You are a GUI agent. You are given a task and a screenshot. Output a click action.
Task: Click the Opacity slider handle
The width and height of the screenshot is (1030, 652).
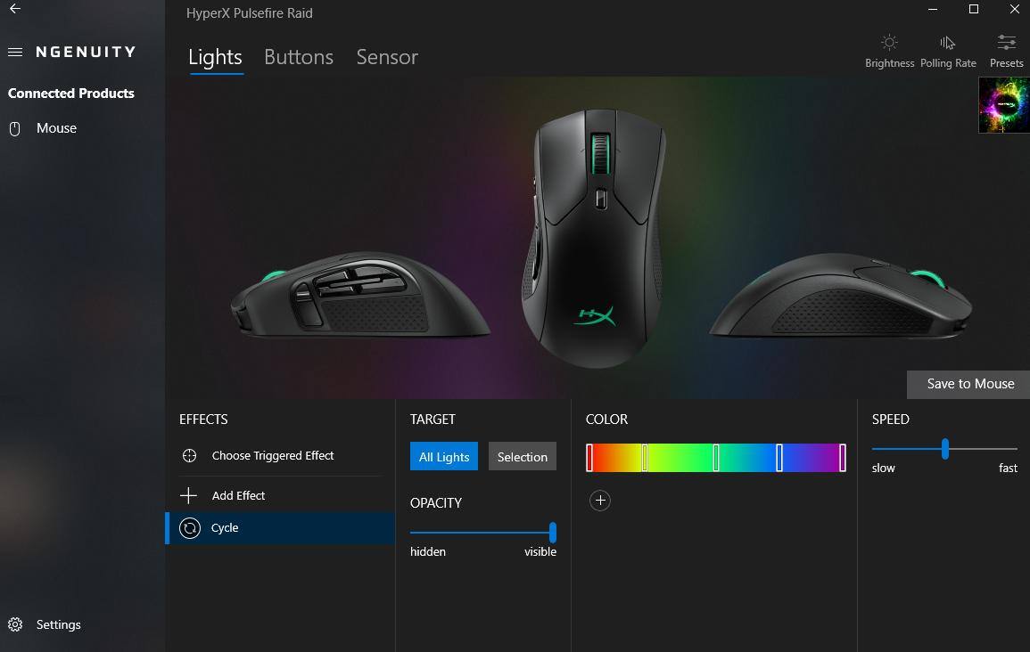552,533
